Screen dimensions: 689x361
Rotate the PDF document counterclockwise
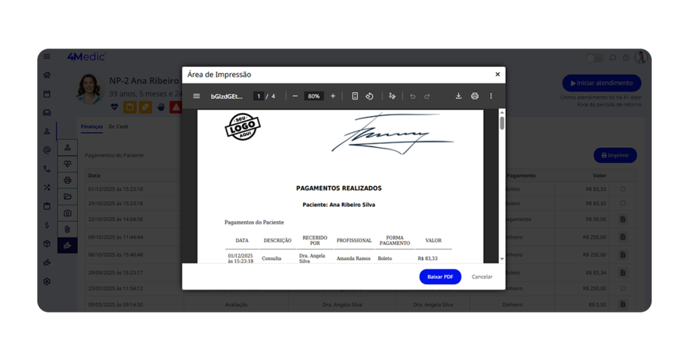(x=369, y=96)
